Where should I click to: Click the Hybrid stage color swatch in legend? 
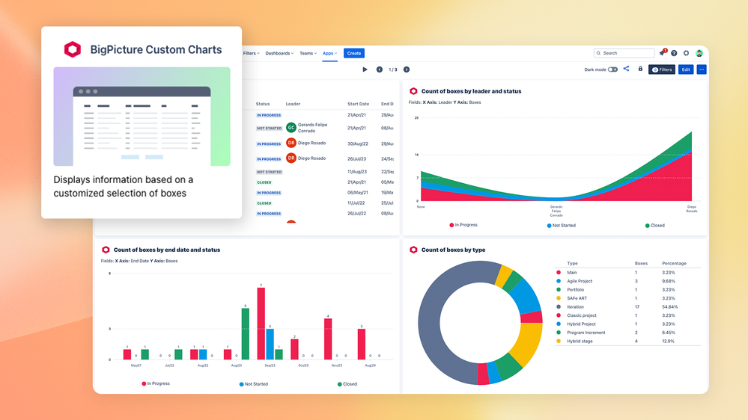point(559,341)
